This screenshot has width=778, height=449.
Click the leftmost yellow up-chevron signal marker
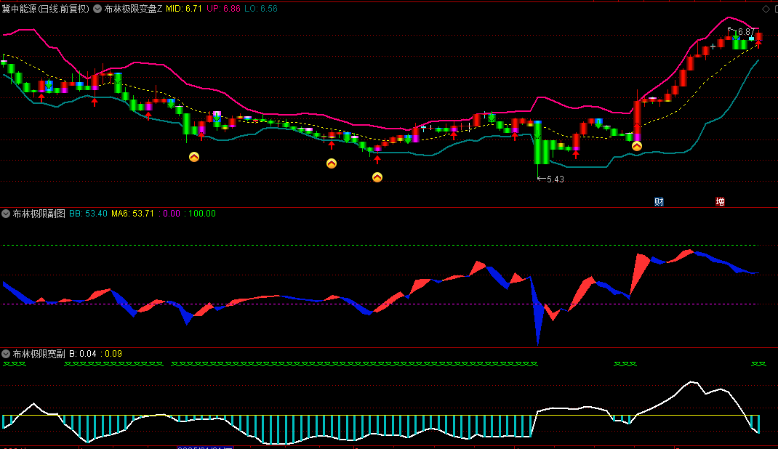[x=194, y=157]
